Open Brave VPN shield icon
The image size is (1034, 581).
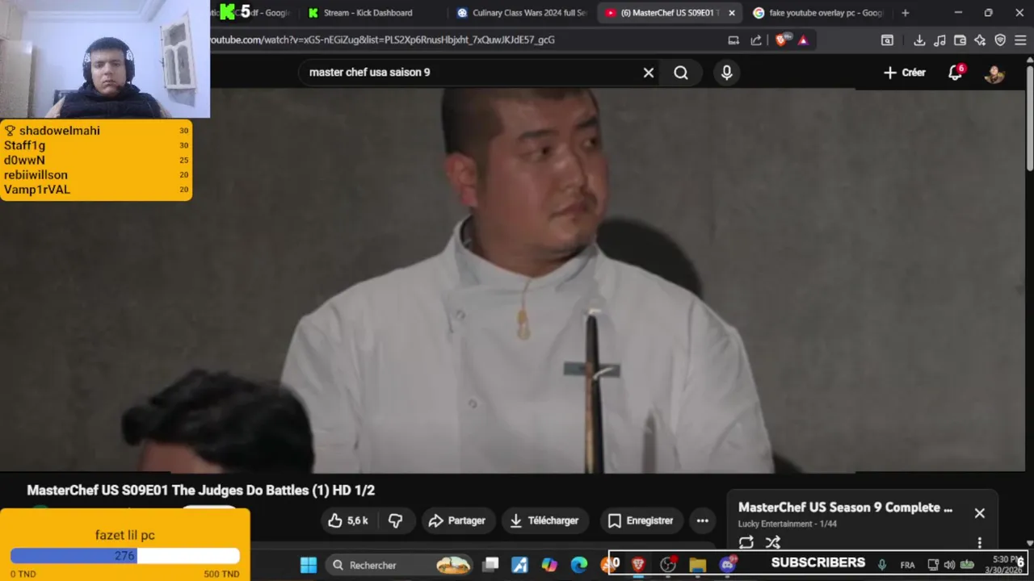[1000, 40]
